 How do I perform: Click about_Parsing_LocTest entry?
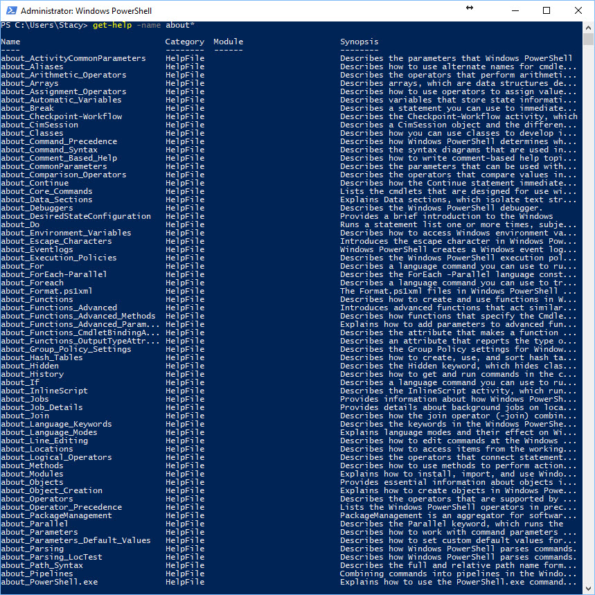point(52,558)
